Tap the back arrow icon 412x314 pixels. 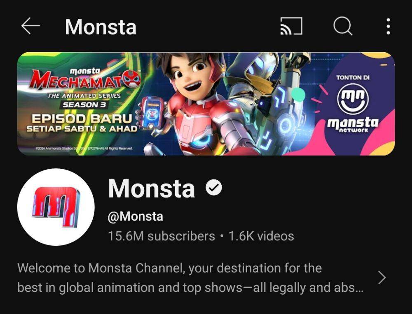click(30, 26)
